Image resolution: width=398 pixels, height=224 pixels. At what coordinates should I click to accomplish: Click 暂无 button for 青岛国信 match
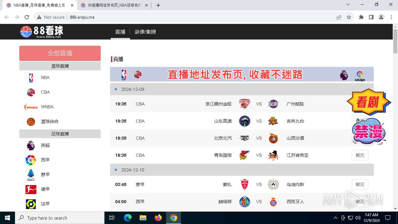[x=360, y=155]
